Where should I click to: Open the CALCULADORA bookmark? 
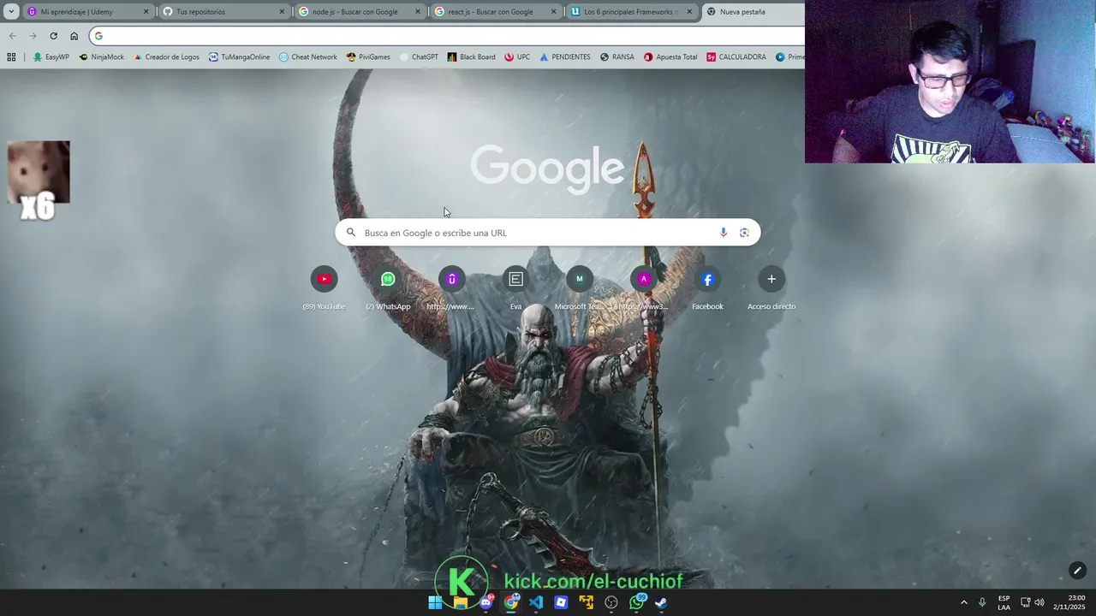coord(736,57)
